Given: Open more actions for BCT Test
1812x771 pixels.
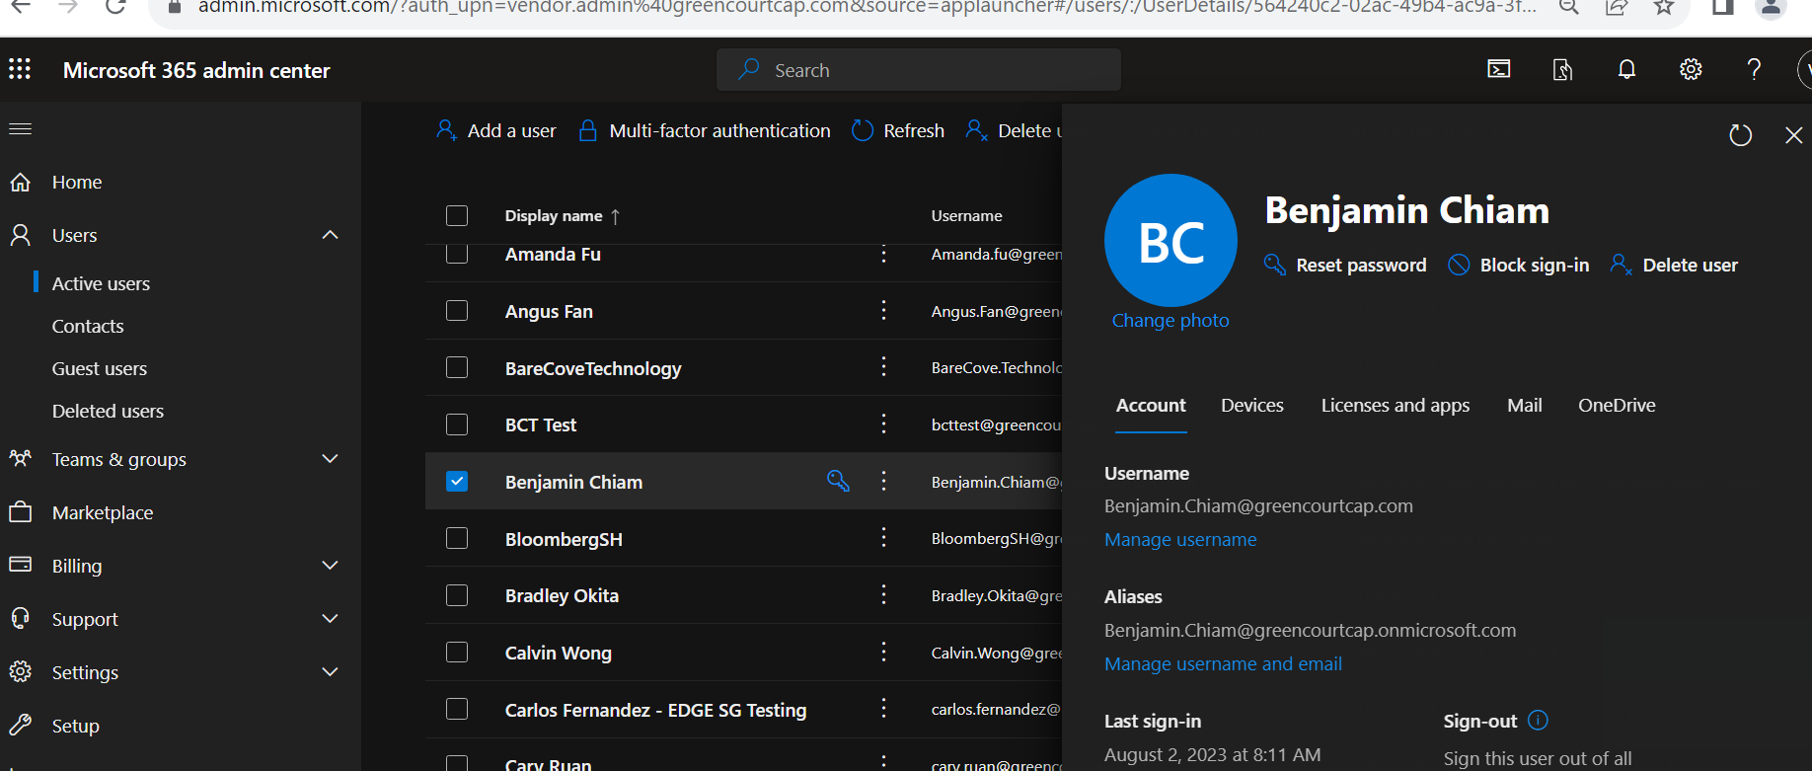Looking at the screenshot, I should point(883,424).
